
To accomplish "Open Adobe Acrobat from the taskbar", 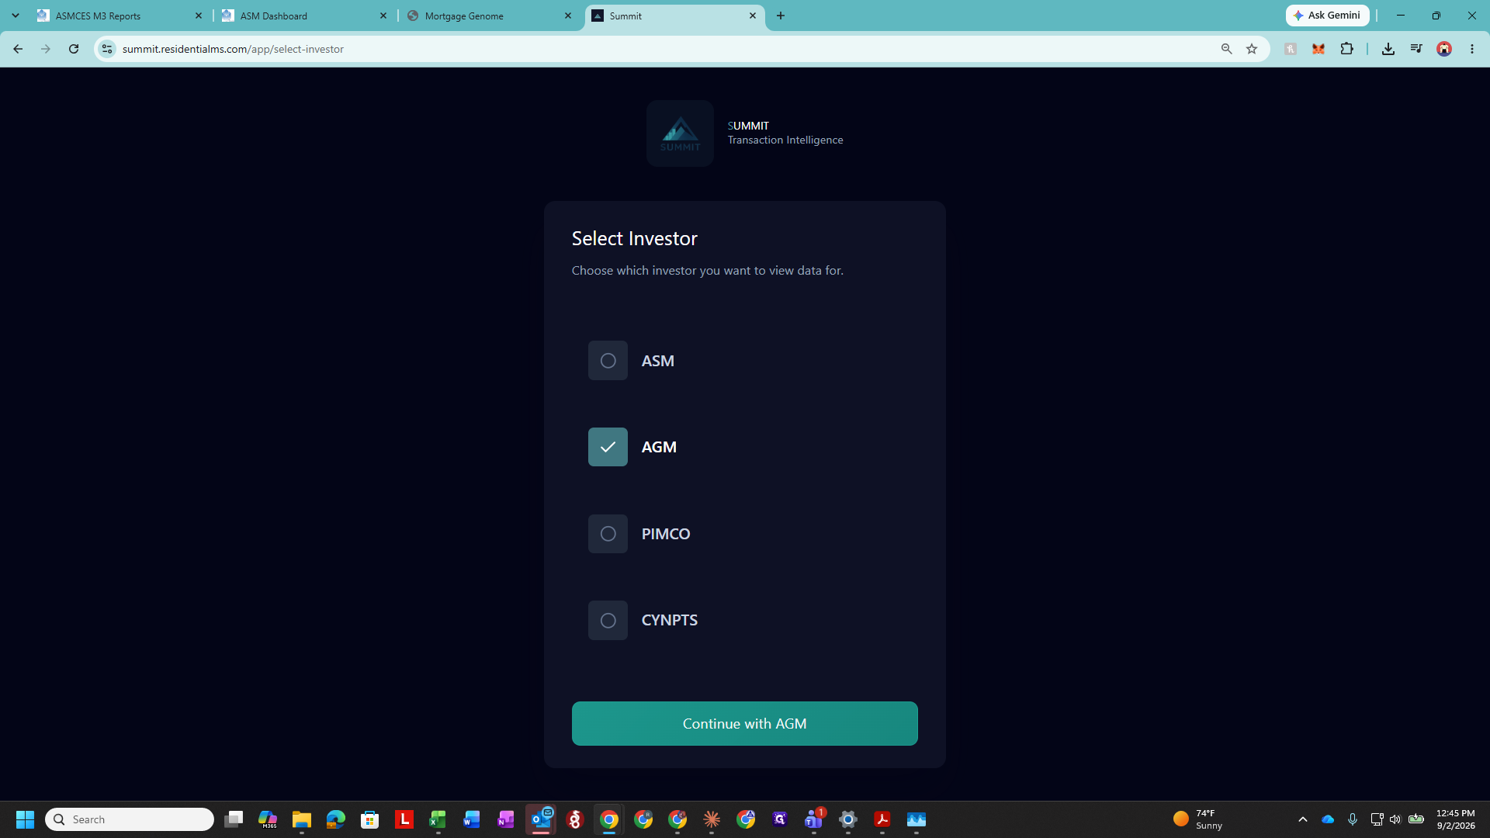I will [x=882, y=819].
